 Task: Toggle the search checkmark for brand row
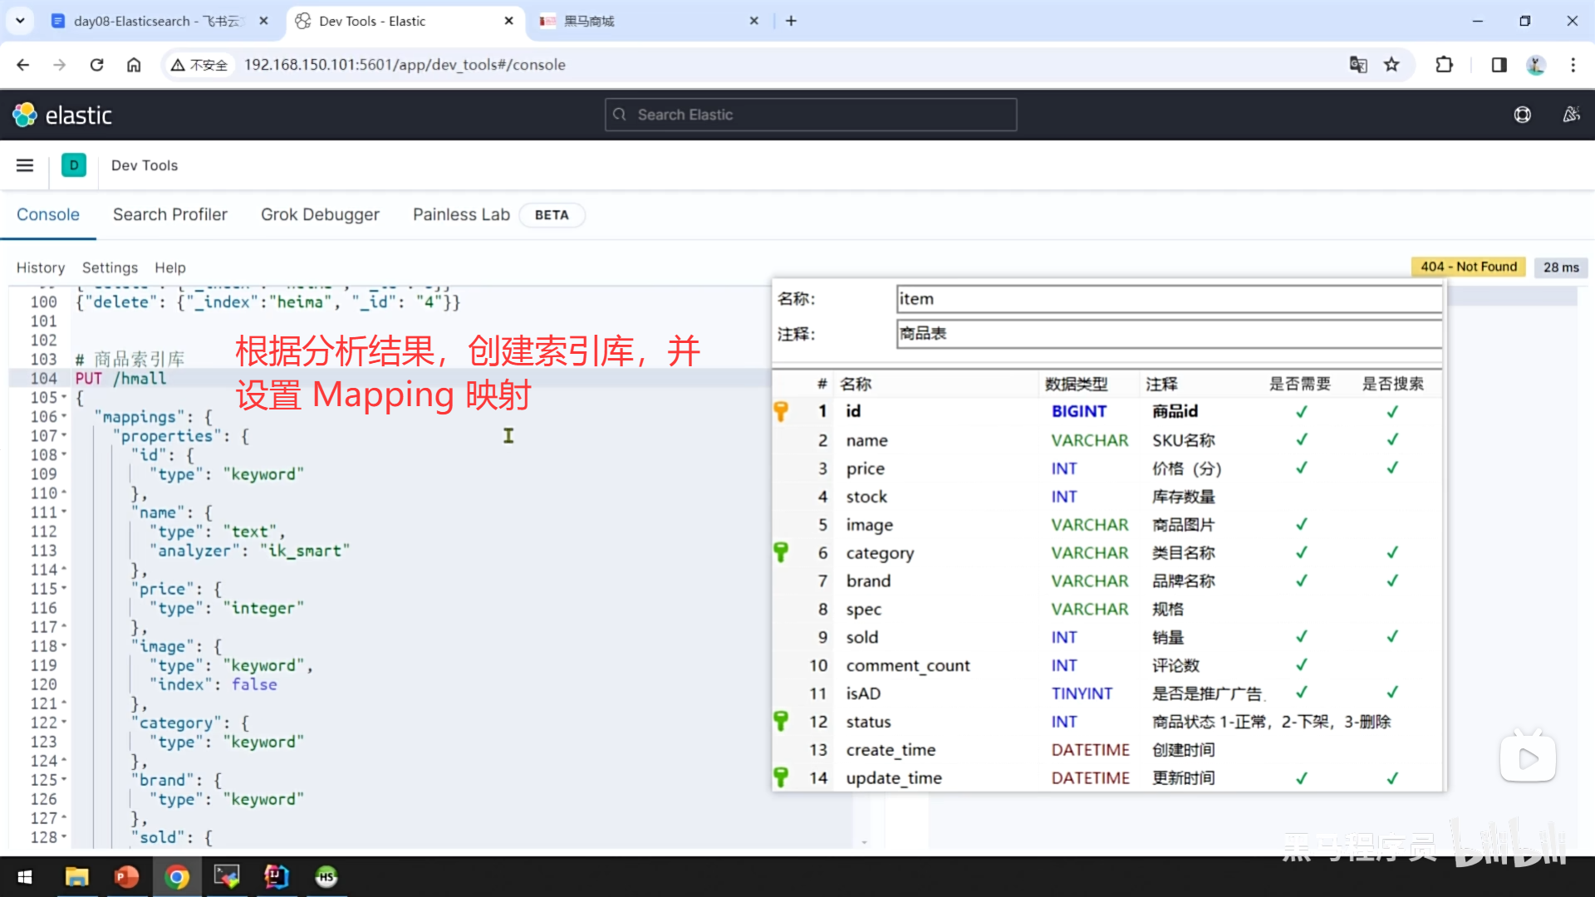tap(1392, 581)
